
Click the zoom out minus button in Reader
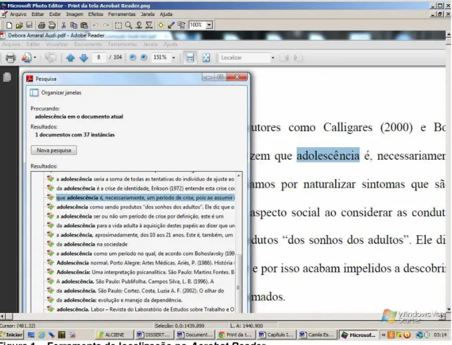133,57
